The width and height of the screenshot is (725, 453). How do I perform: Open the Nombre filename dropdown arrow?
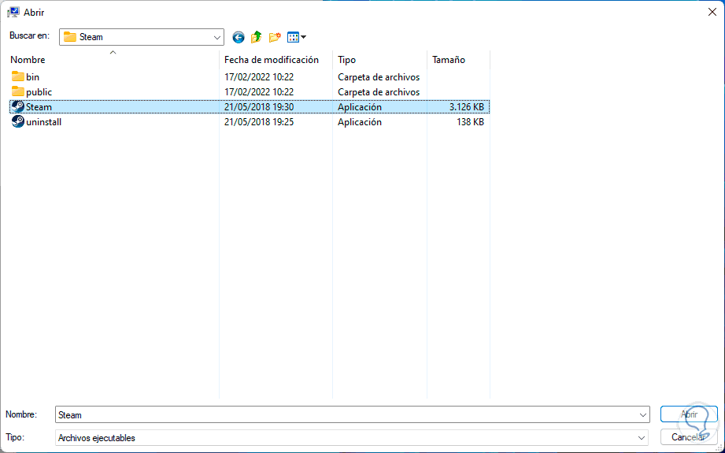point(642,414)
